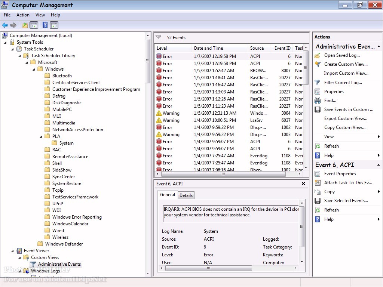Click the Find binoculars icon
The height and width of the screenshot is (287, 383).
tap(318, 101)
